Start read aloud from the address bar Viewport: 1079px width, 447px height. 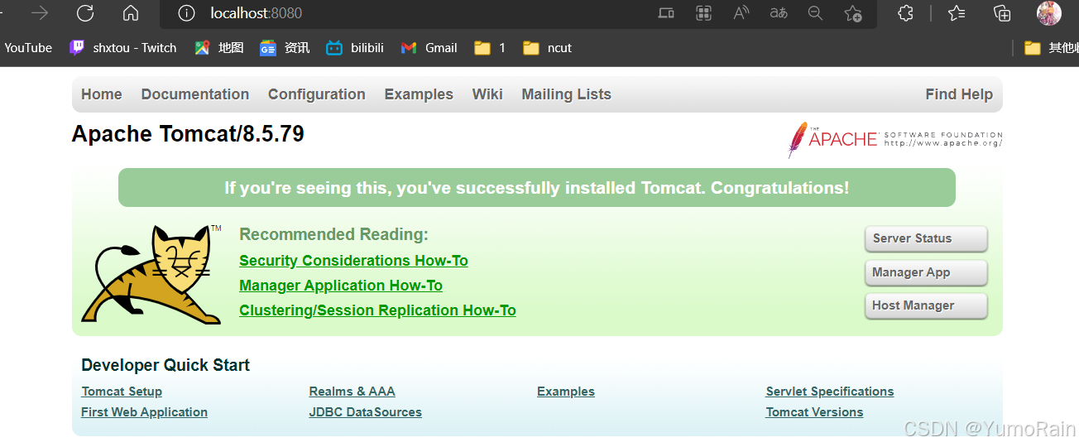pos(741,13)
